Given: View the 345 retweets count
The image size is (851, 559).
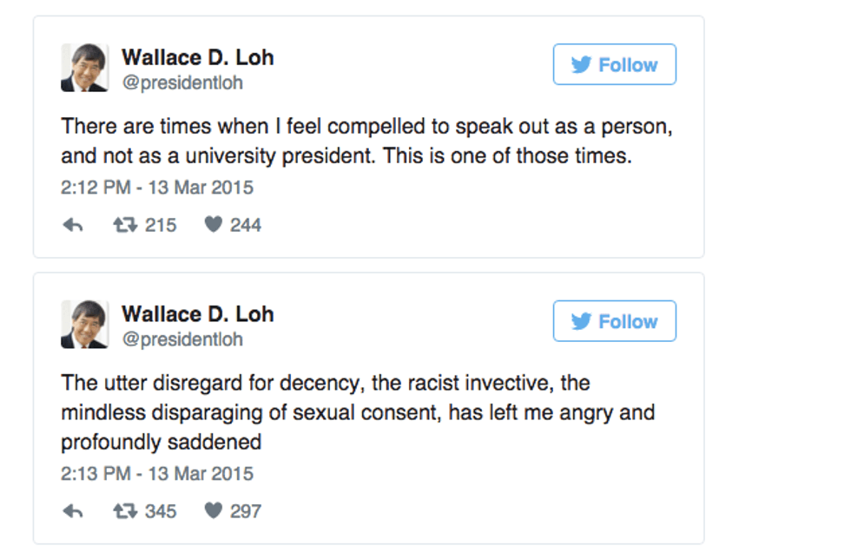Looking at the screenshot, I should 161,511.
